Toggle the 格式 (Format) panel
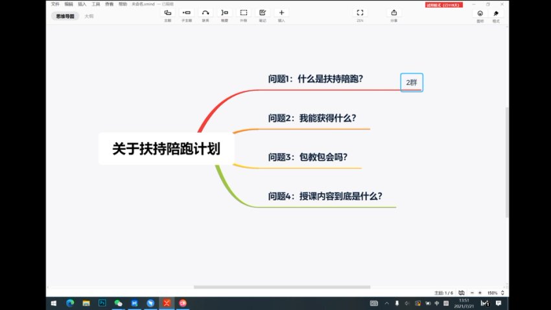 pos(496,14)
